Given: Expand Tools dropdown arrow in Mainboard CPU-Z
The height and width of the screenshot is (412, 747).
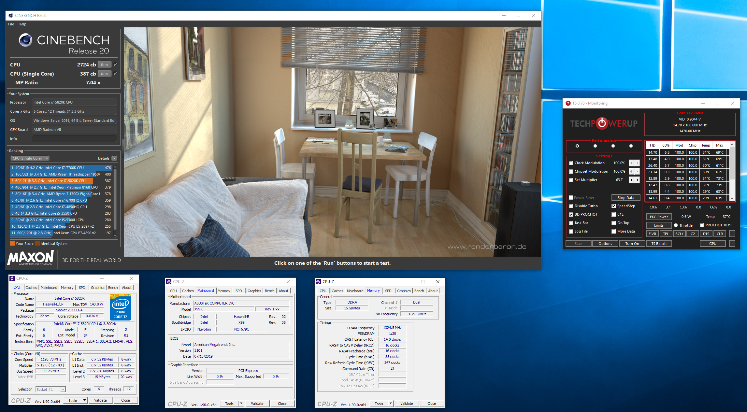Looking at the screenshot, I should tap(241, 404).
